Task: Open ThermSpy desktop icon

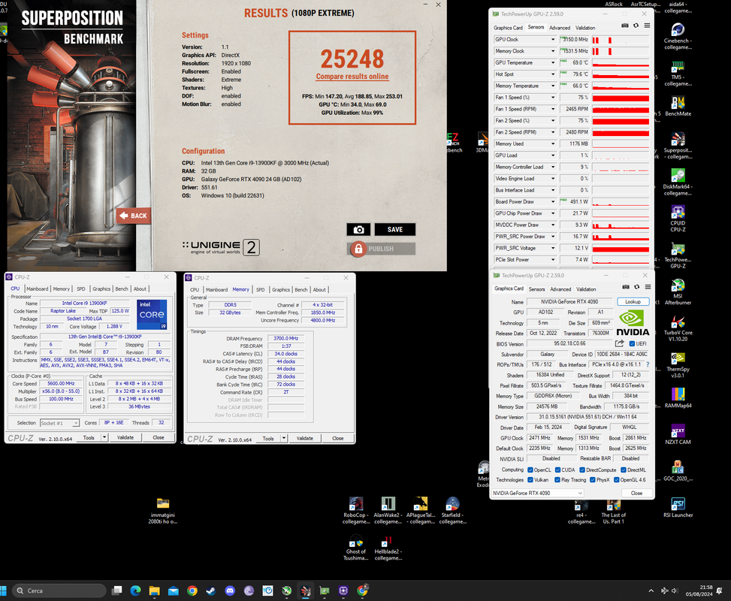Action: pyautogui.click(x=678, y=365)
